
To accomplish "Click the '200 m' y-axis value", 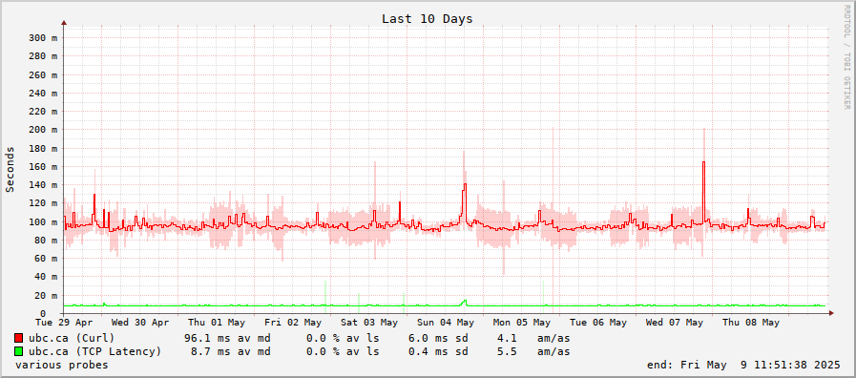I will (43, 130).
